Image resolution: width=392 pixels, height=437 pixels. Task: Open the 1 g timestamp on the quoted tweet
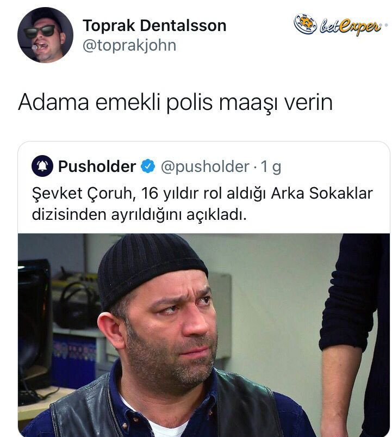271,167
